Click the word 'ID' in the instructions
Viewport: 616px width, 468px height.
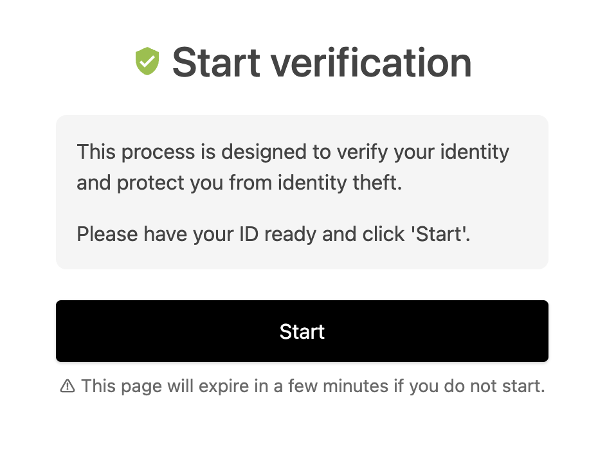point(249,234)
